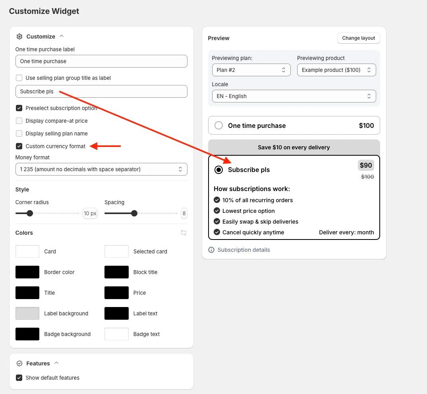Open the Card color swatch

click(x=27, y=251)
